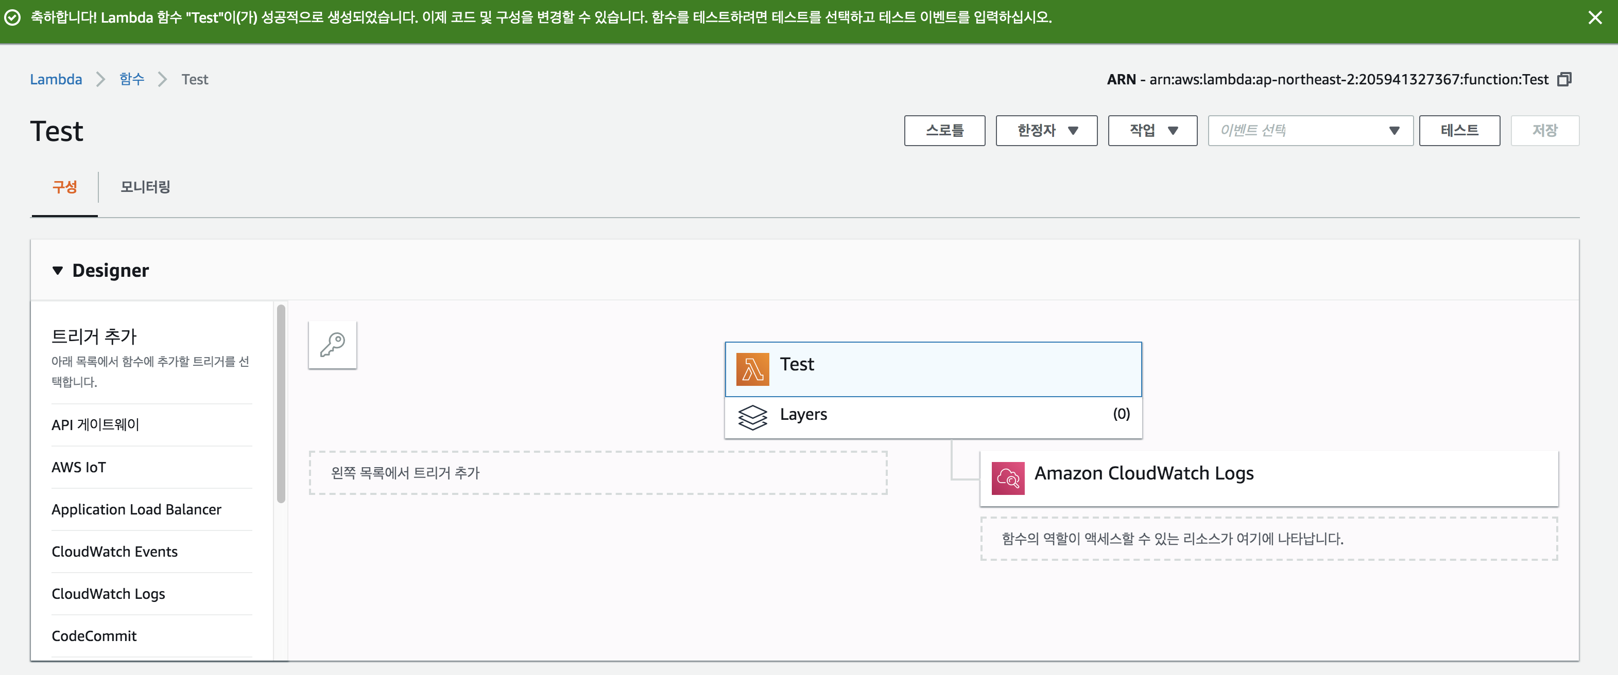Click the success checkmark icon in banner
Viewport: 1618px width, 675px height.
click(12, 17)
